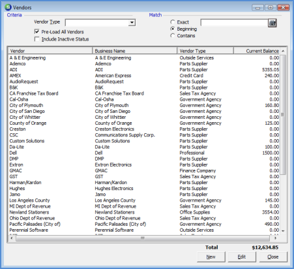Select the MI Dept of Revenue vendor
This screenshot has height=269, width=294.
144,206
